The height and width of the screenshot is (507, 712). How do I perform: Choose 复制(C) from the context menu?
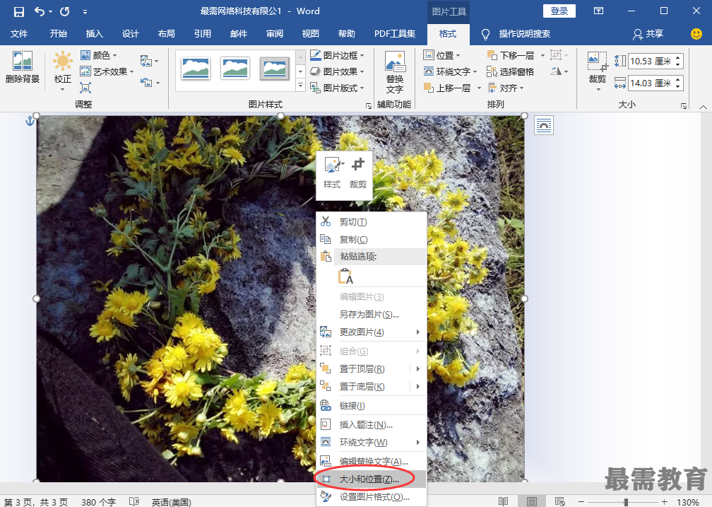click(372, 240)
